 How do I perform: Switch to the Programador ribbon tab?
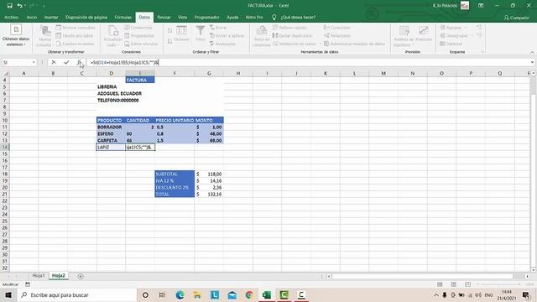[207, 17]
